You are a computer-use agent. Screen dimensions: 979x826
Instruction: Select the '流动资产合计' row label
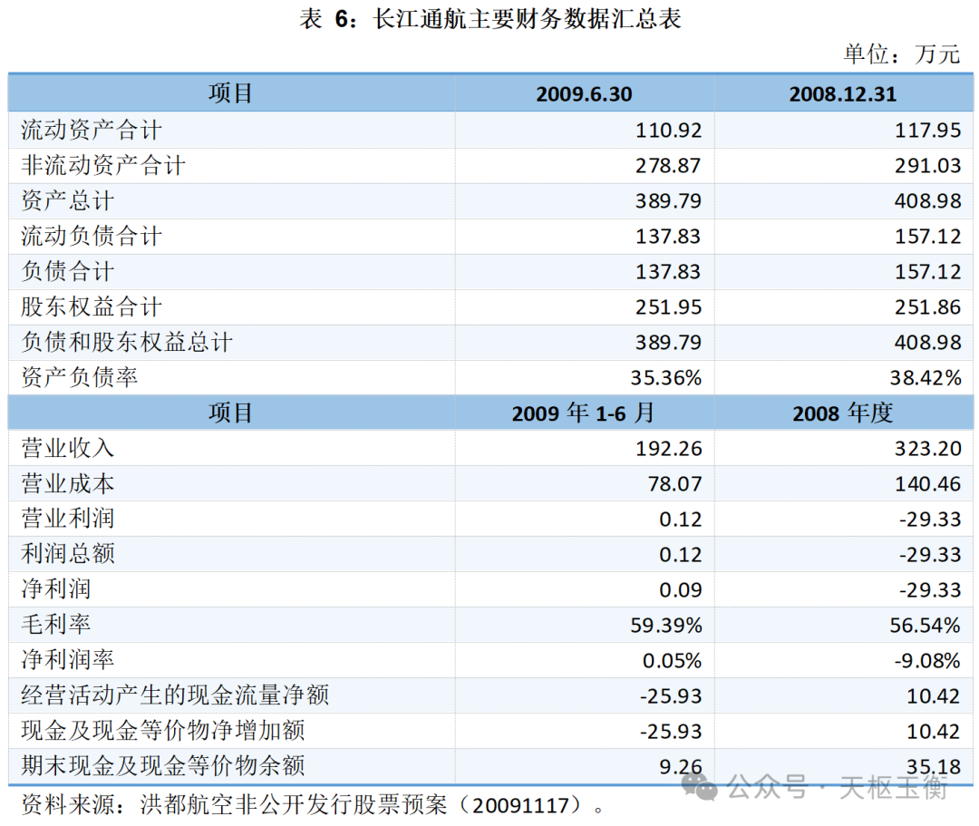(92, 131)
